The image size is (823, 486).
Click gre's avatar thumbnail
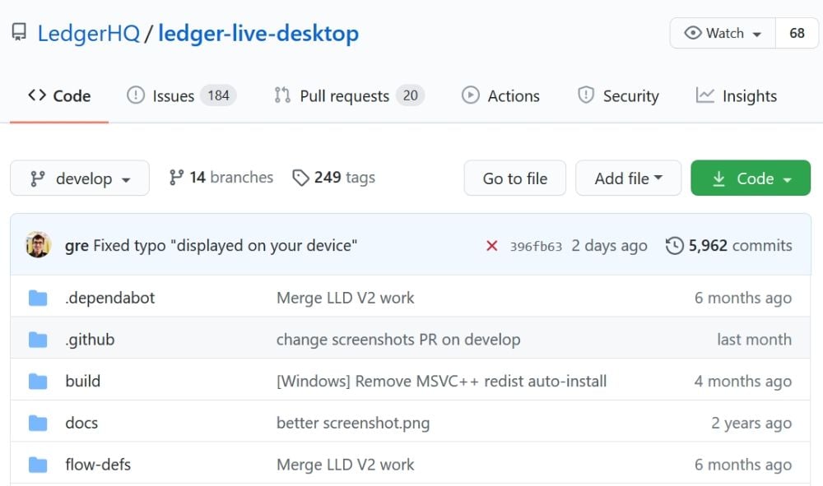click(x=39, y=245)
